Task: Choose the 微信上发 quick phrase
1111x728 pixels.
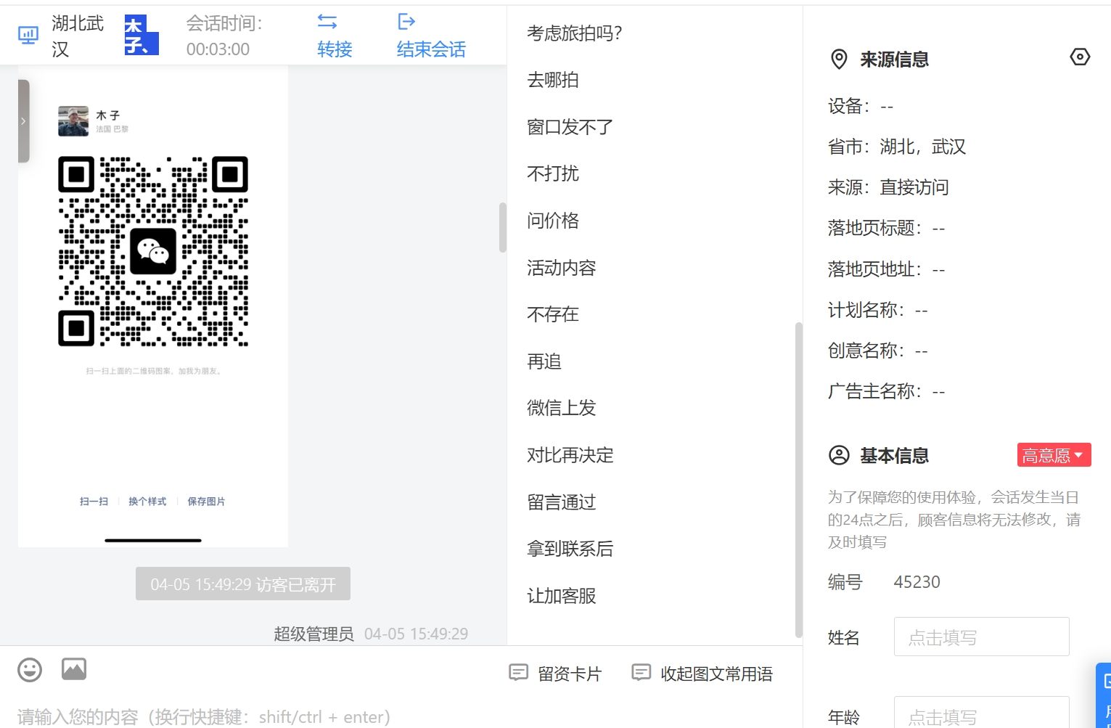Action: coord(562,408)
